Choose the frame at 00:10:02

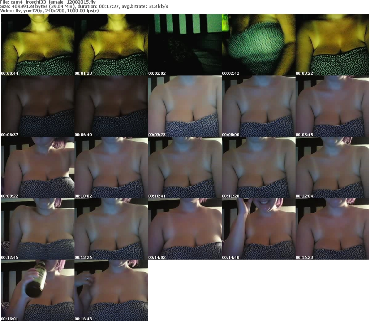[x=111, y=168]
